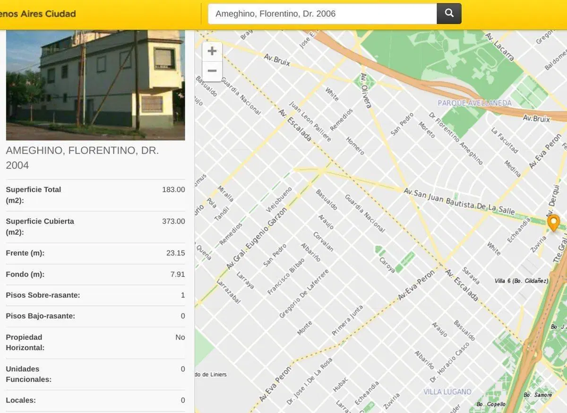This screenshot has width=567, height=413.
Task: Click the Caroya street label
Action: point(387,266)
